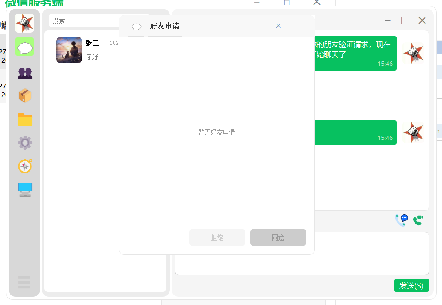Open the compass discover icon
The width and height of the screenshot is (442, 305).
tap(24, 166)
